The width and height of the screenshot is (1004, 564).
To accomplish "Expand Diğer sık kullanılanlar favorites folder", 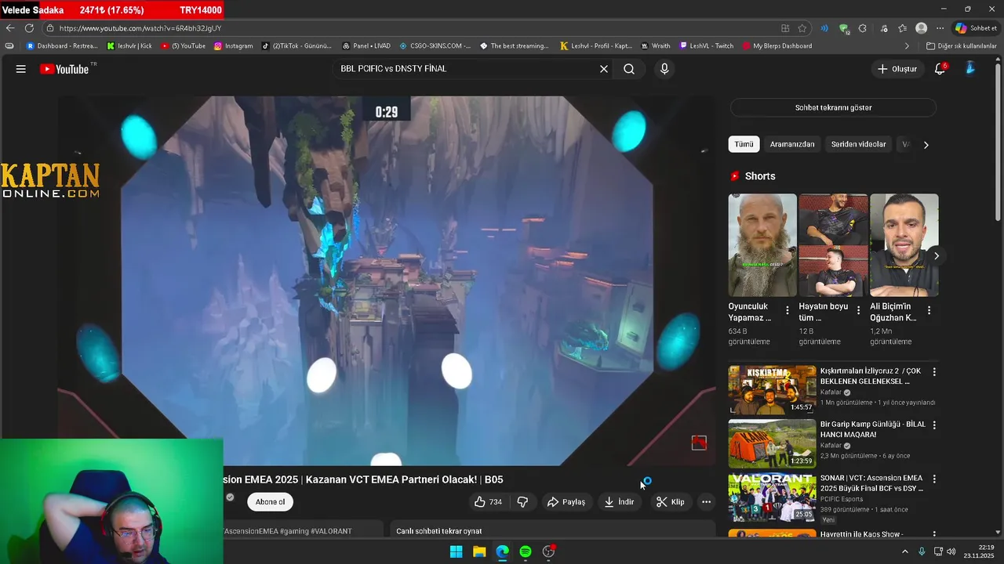I will pyautogui.click(x=962, y=46).
